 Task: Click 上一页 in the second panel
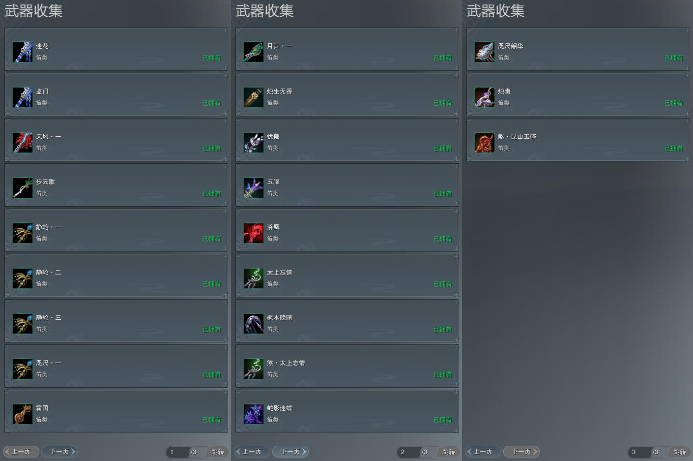pos(252,451)
